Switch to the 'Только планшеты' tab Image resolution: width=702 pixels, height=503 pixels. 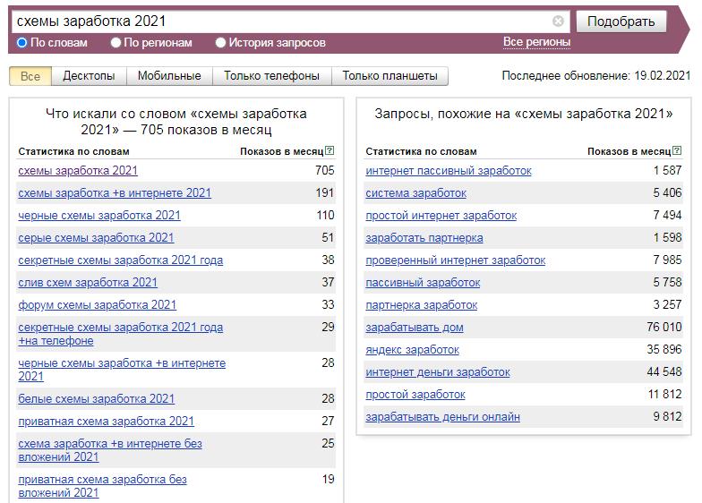[x=390, y=76]
